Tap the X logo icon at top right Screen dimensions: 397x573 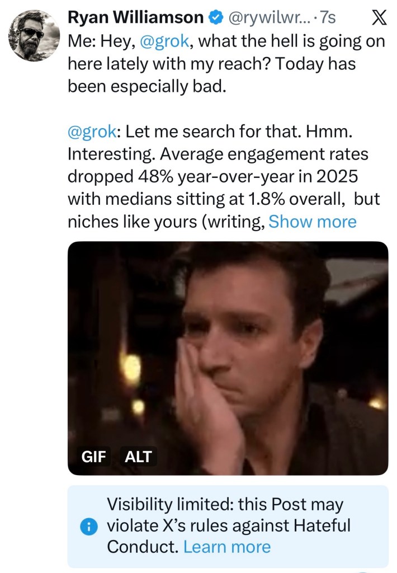(x=379, y=18)
